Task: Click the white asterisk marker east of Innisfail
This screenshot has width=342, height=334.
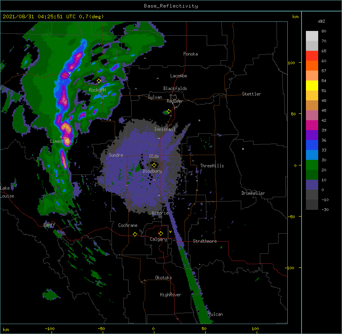Action: [x=199, y=120]
